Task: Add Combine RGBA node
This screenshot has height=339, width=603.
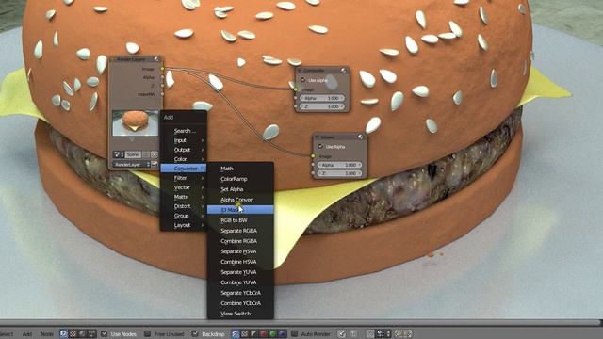Action: click(240, 241)
